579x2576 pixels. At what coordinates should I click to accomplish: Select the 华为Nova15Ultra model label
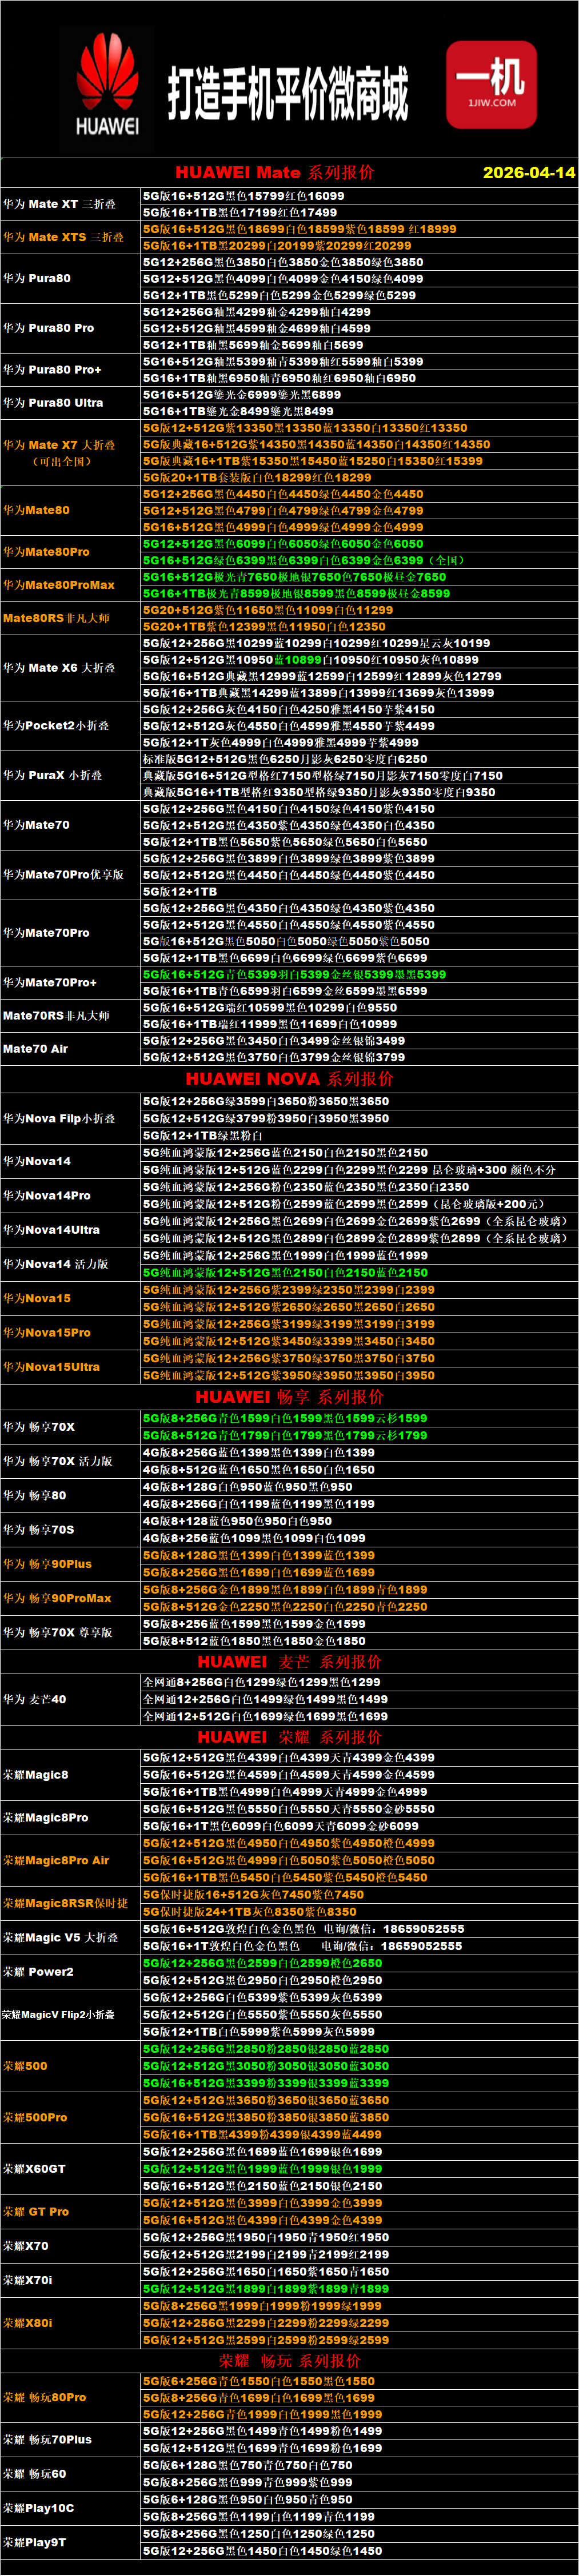(51, 1366)
